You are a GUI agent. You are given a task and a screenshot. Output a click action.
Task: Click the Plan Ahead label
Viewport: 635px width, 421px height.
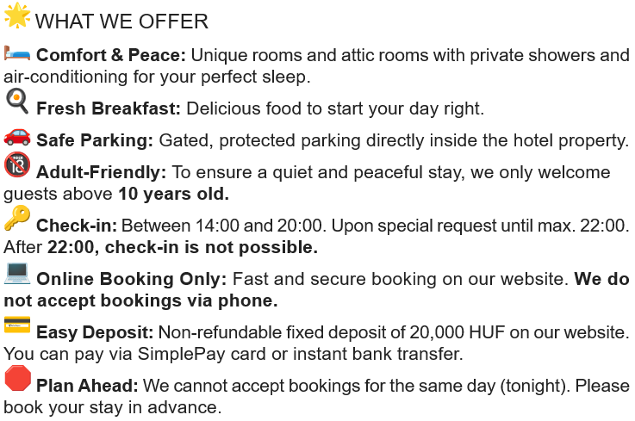coord(87,386)
